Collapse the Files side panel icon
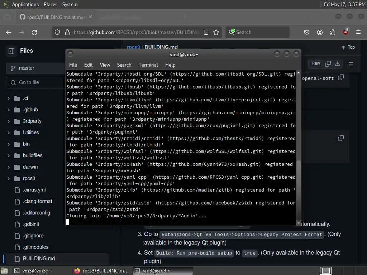The height and width of the screenshot is (275, 367). coord(11,51)
